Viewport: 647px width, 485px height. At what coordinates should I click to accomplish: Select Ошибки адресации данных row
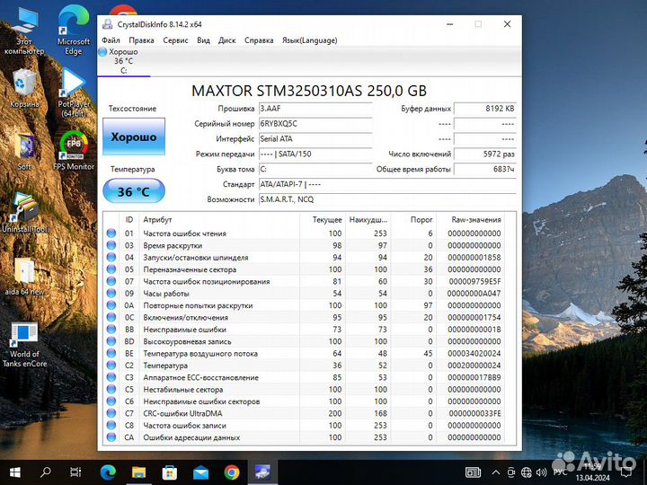(x=304, y=436)
